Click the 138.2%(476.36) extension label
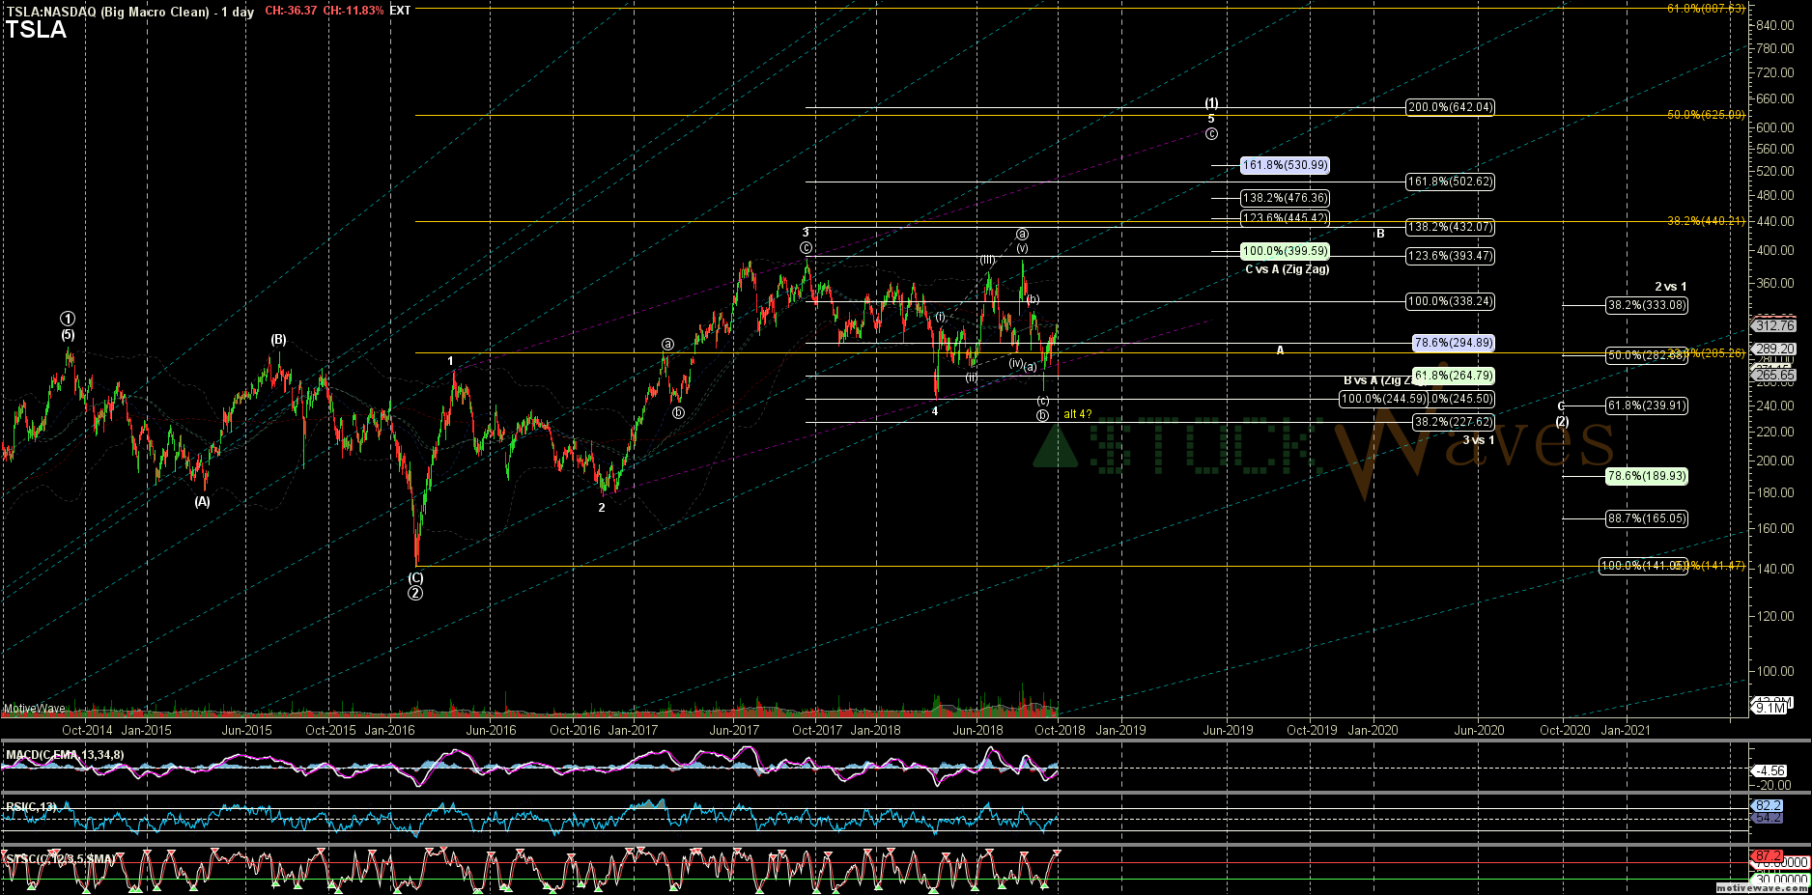Screen dimensions: 1812x895 pos(1285,198)
